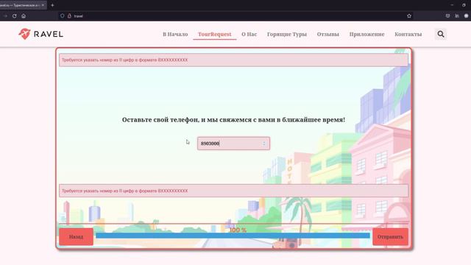
Task: Open the round account icon in toolbar
Action: [466, 16]
